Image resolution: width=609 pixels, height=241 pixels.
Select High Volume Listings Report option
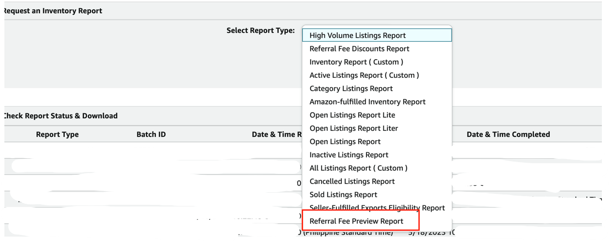(377, 35)
